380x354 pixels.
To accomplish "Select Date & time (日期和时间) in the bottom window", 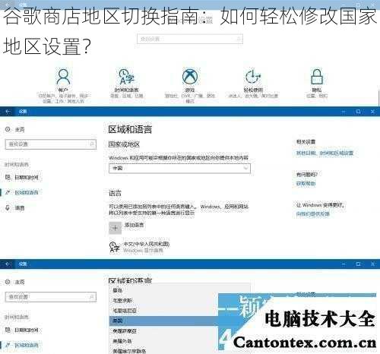I will click(x=22, y=330).
